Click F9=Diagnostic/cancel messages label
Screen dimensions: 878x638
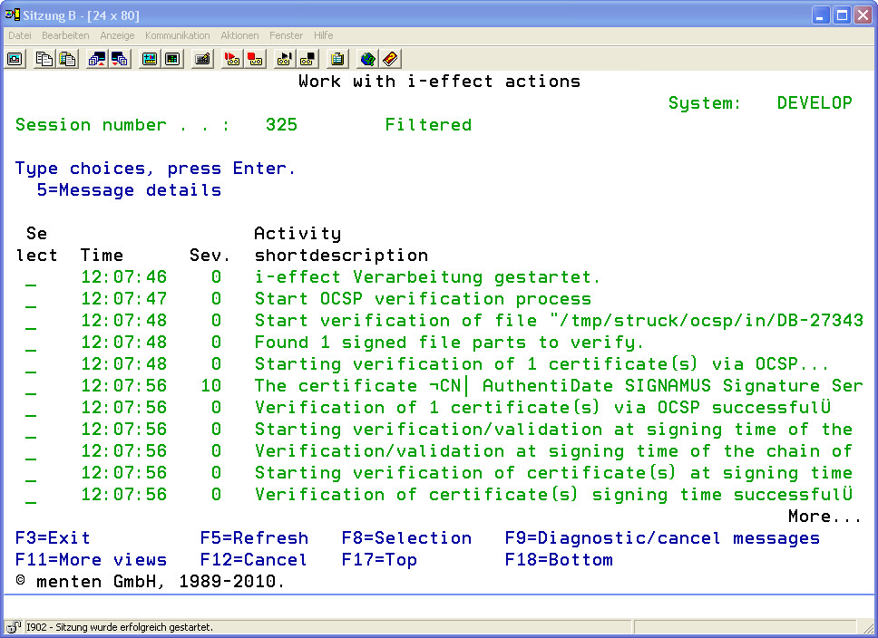click(x=662, y=538)
